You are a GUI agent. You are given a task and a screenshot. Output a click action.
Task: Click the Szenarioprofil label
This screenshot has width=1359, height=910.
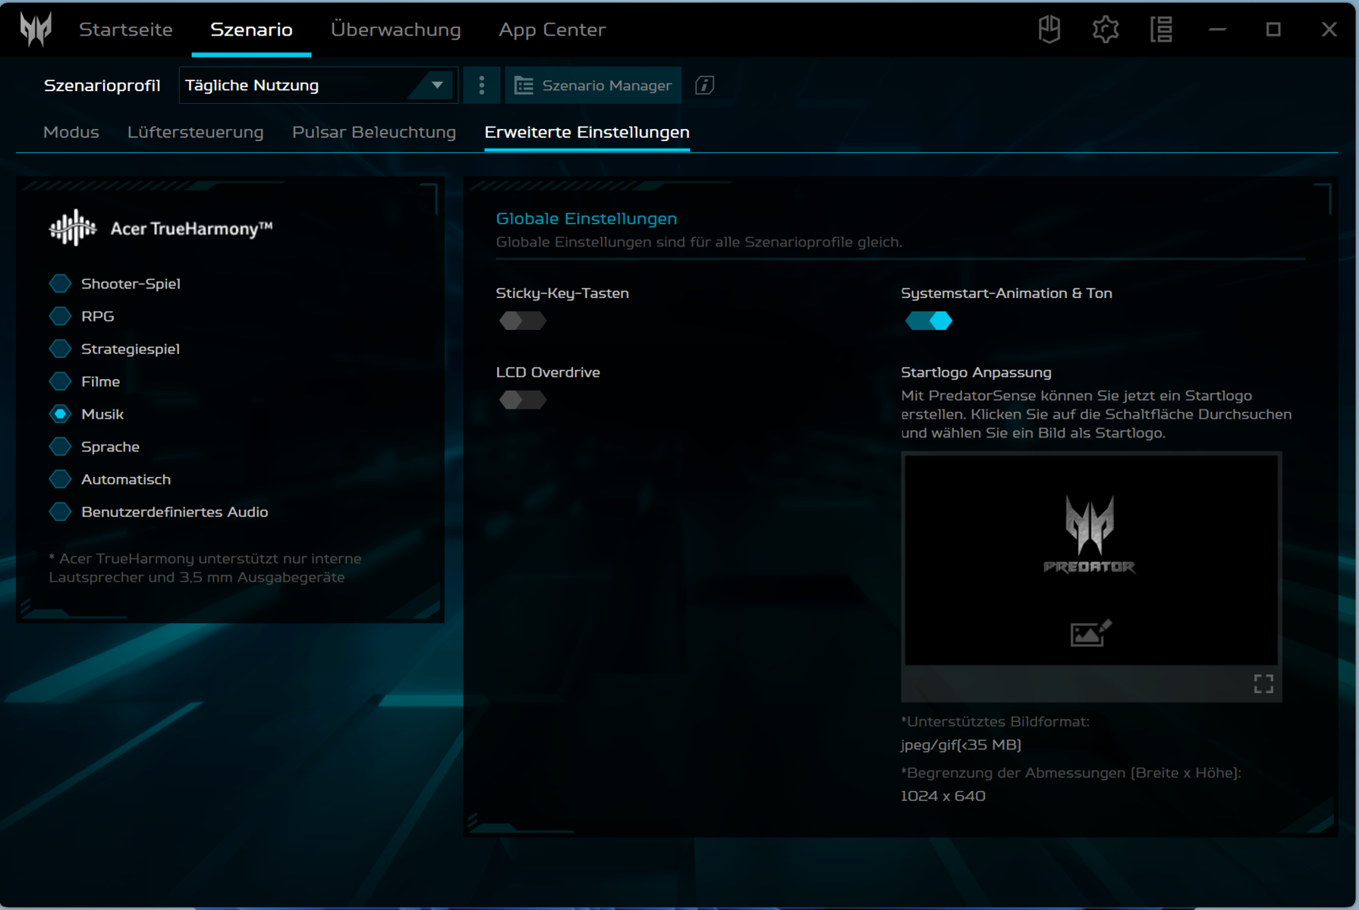[102, 86]
